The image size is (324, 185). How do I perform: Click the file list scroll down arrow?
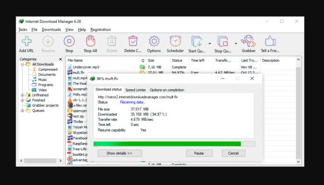298,162
